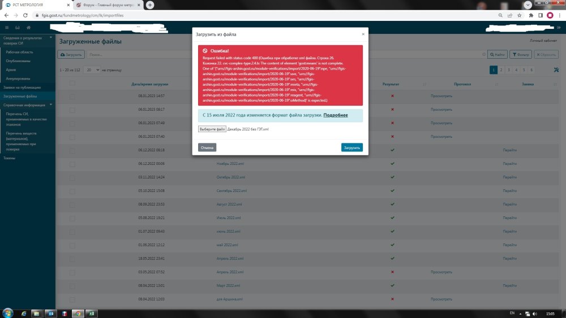Open the rows-per-page dropdown showing 20
Viewport: 566px width, 318px height.
click(91, 69)
